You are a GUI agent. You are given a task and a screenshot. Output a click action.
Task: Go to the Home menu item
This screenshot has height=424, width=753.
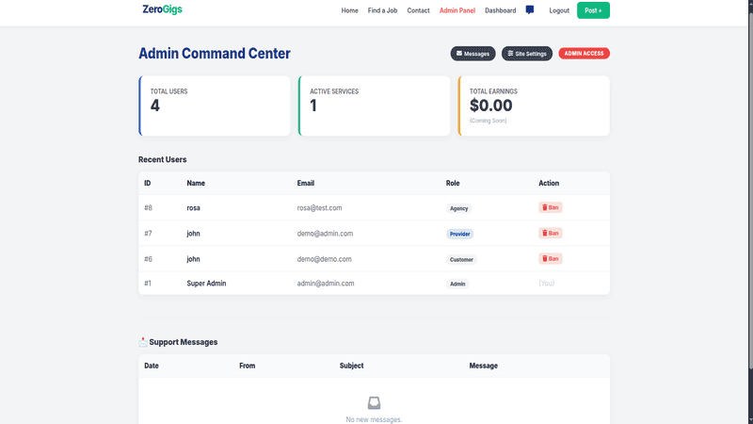coord(349,10)
